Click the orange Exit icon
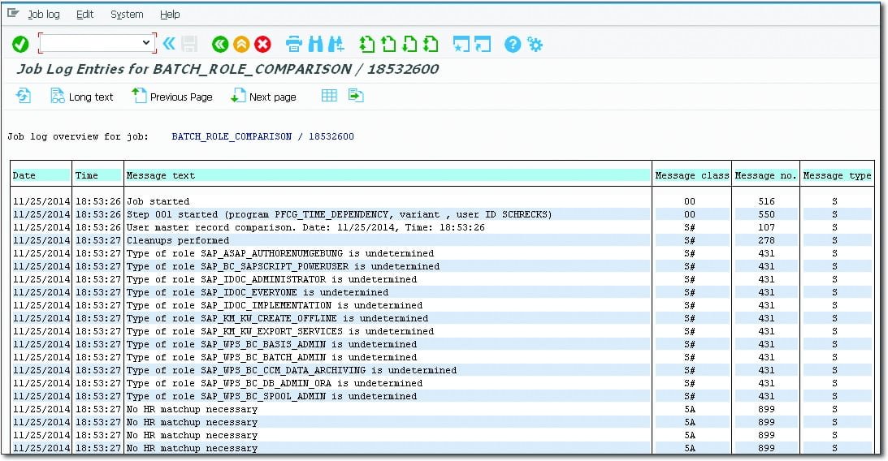888x461 pixels. [241, 44]
